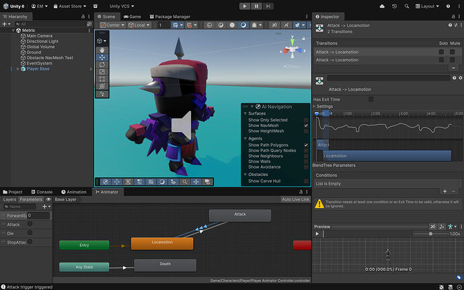464x290 pixels.
Task: Click the Step frame button
Action: (268, 6)
